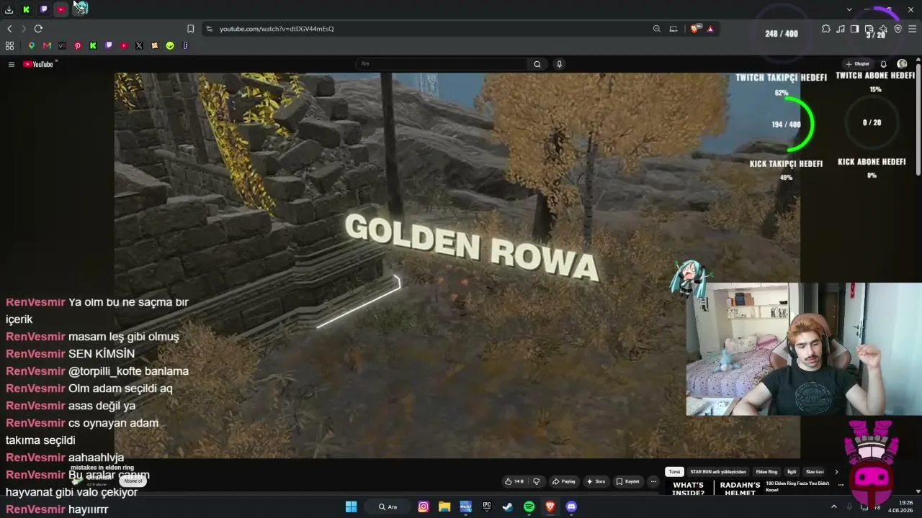
Task: Switch to the green Kick pinned tab
Action: click(27, 9)
